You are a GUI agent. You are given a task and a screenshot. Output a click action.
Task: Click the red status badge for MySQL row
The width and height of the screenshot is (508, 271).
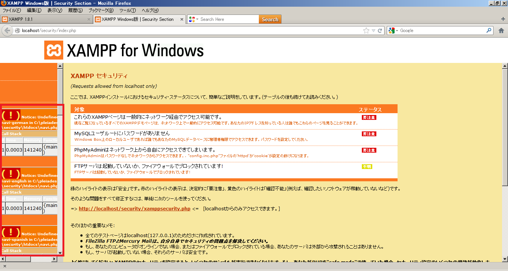(x=369, y=134)
